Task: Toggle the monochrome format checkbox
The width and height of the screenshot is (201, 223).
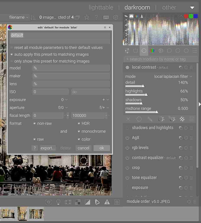Action: [79, 131]
